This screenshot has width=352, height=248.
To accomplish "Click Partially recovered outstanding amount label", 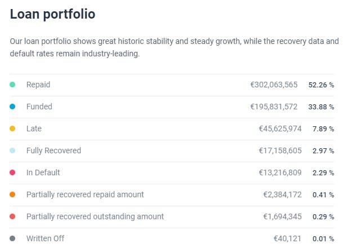I will pos(95,217).
